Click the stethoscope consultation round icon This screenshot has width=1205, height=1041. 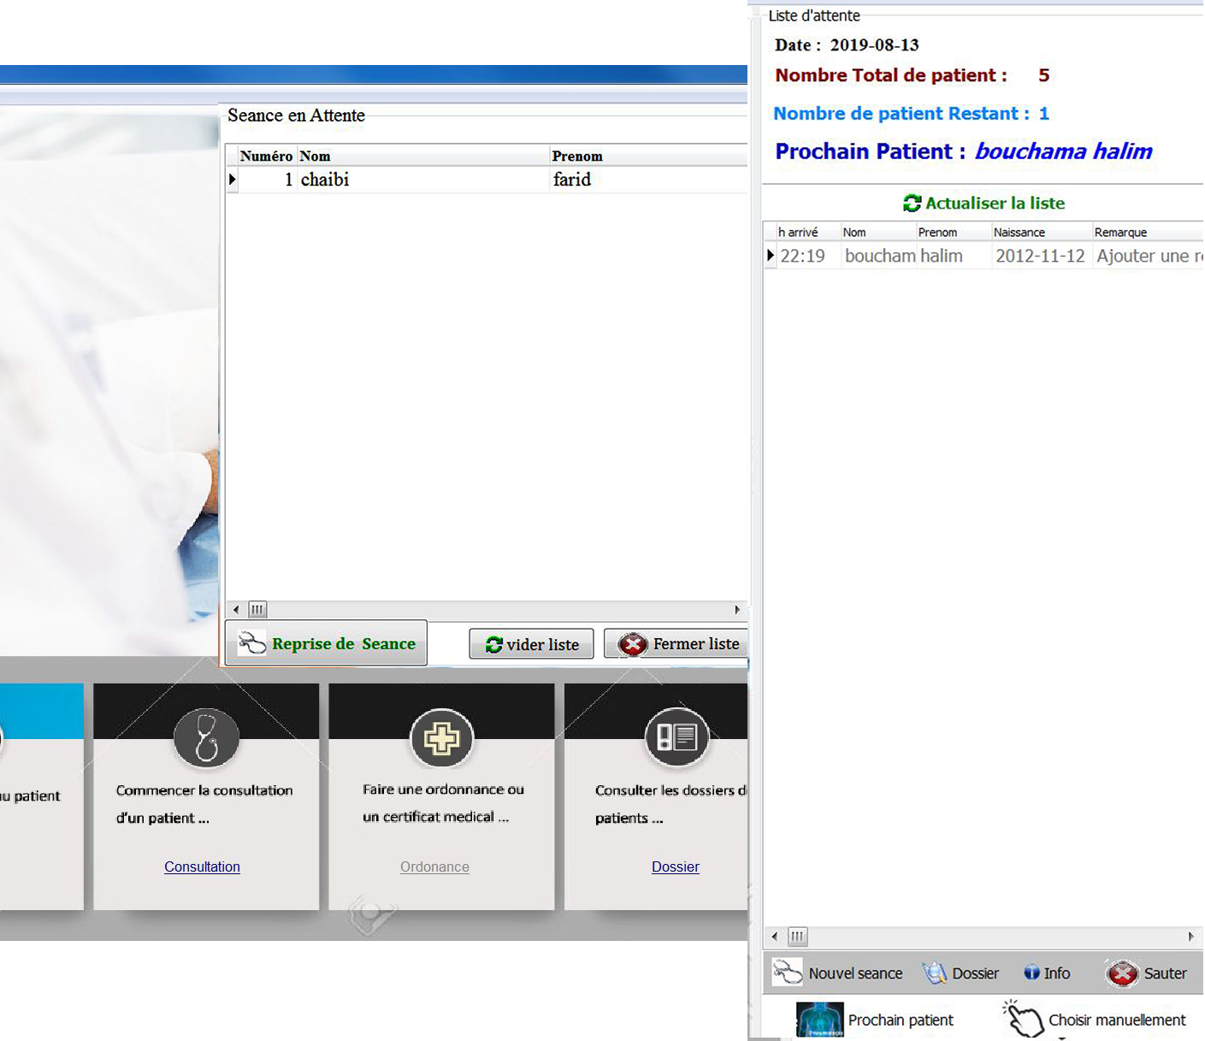point(206,738)
